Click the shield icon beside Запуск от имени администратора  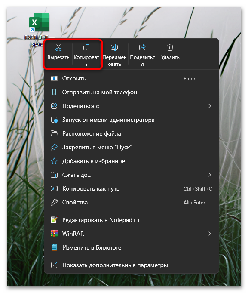[54, 120]
